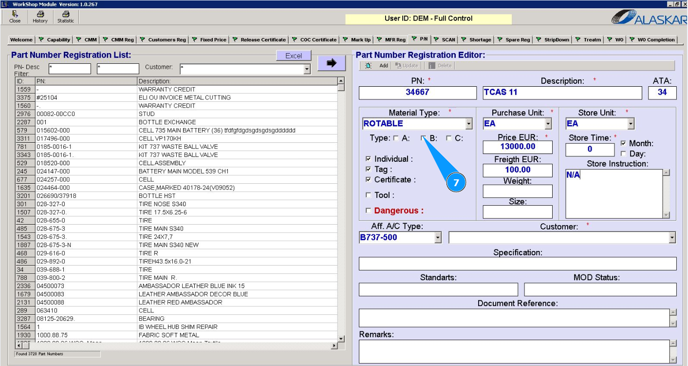Click the Alaskar logo

648,18
